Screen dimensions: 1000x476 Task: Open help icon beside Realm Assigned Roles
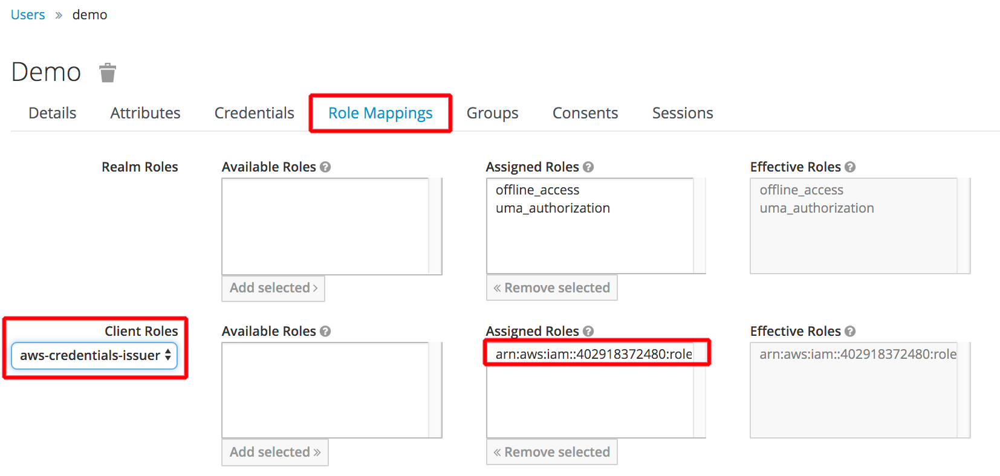pyautogui.click(x=588, y=167)
